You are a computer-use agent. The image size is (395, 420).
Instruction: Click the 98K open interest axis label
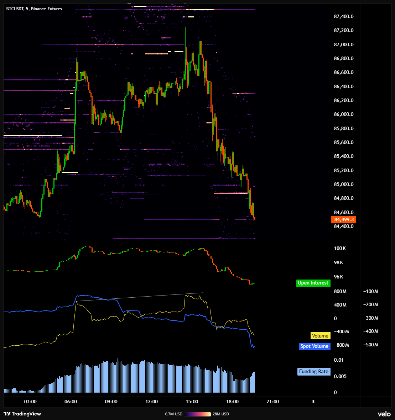pyautogui.click(x=339, y=263)
